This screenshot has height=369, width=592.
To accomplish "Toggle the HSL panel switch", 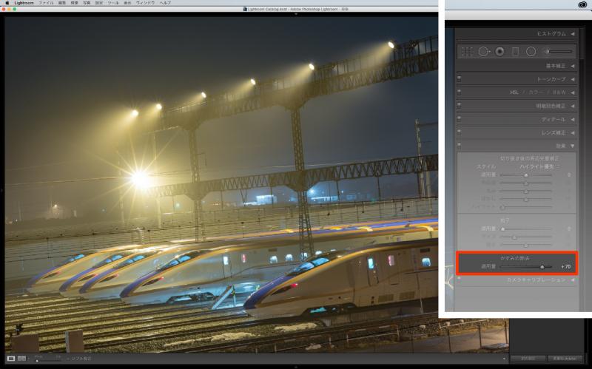I will [x=459, y=92].
